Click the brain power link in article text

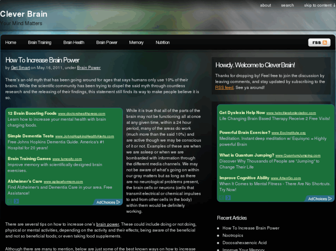pos(108,224)
